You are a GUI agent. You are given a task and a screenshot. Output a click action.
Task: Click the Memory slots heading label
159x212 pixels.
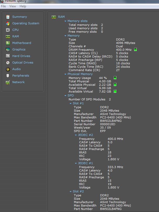(x=77, y=21)
